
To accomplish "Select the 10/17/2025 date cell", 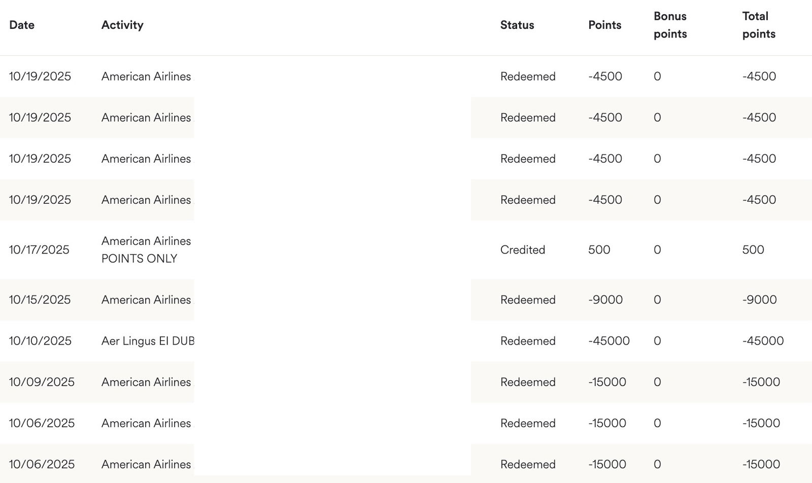I will point(39,250).
